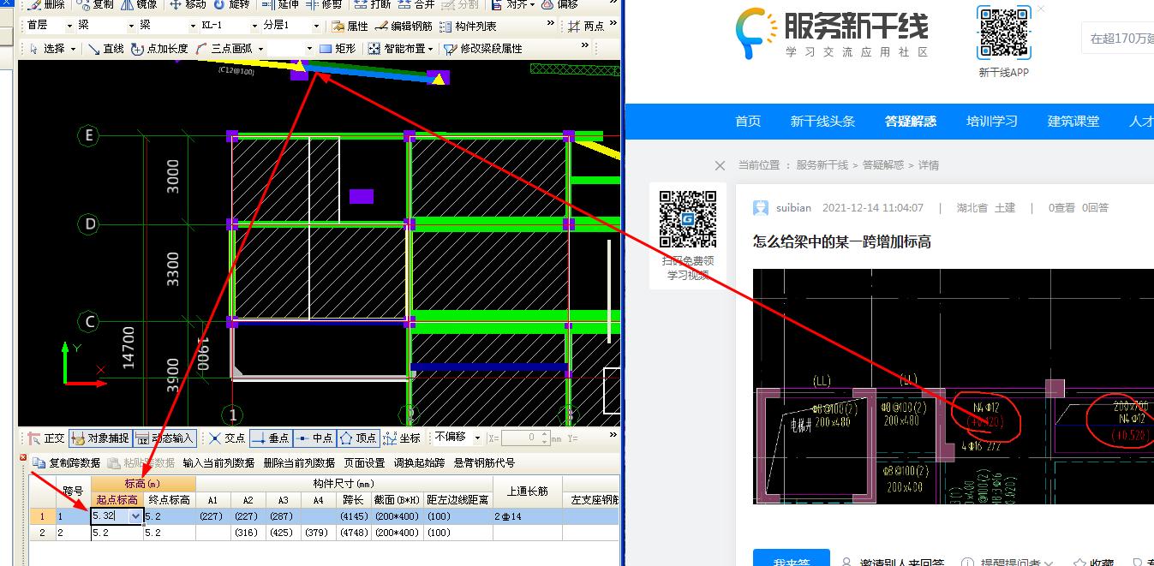Toggle 垂点 (perpendicular) snap
The height and width of the screenshot is (566, 1154).
[x=271, y=438]
